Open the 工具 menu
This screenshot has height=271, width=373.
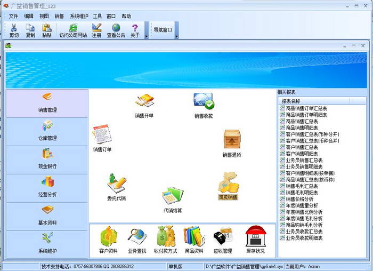pyautogui.click(x=97, y=16)
